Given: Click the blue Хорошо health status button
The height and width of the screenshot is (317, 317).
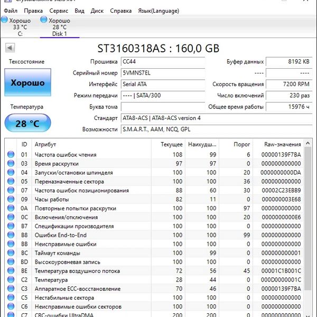Looking at the screenshot, I should click(27, 82).
